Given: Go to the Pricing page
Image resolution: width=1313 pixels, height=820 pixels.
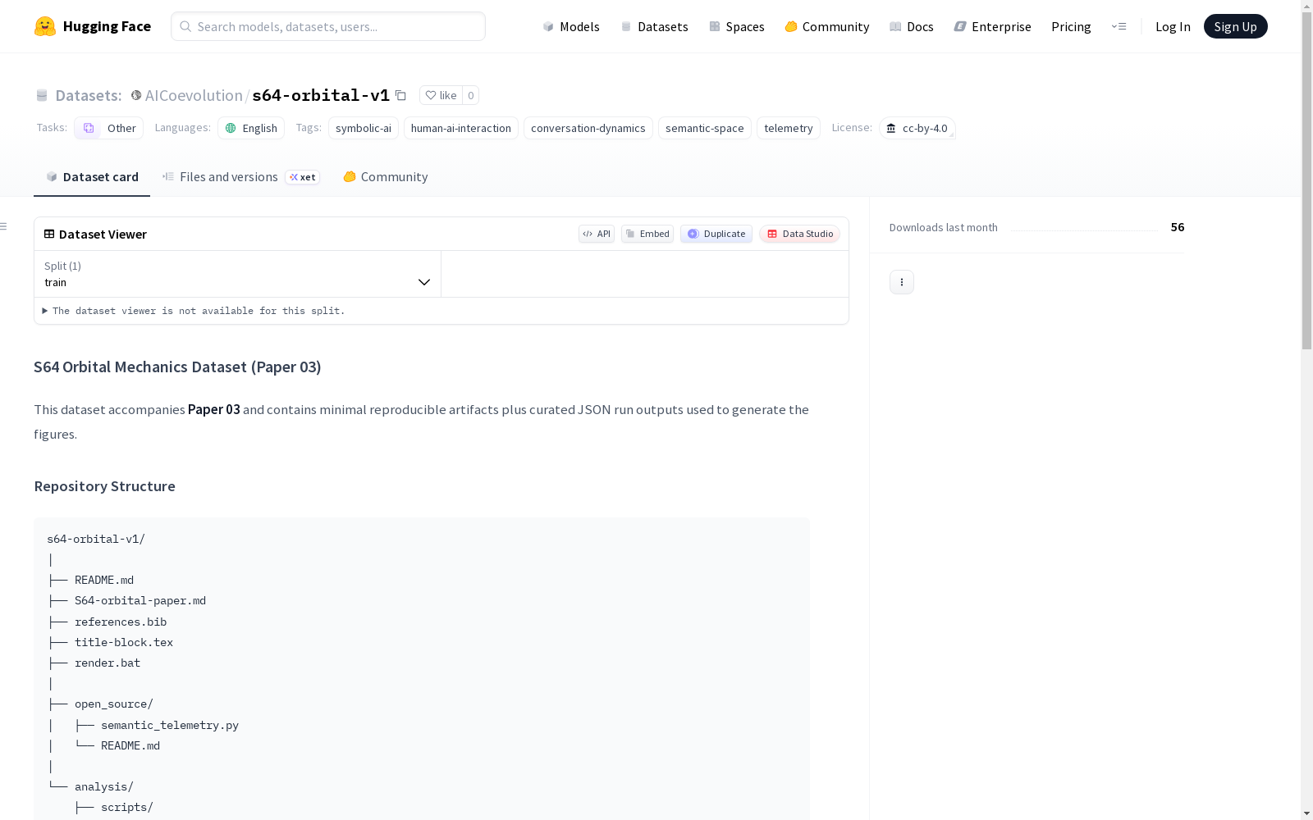Looking at the screenshot, I should [1071, 26].
